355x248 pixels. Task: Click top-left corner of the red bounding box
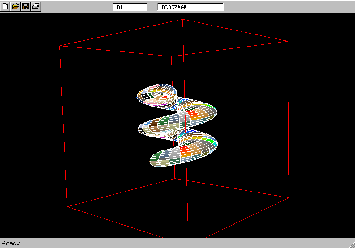click(60, 46)
